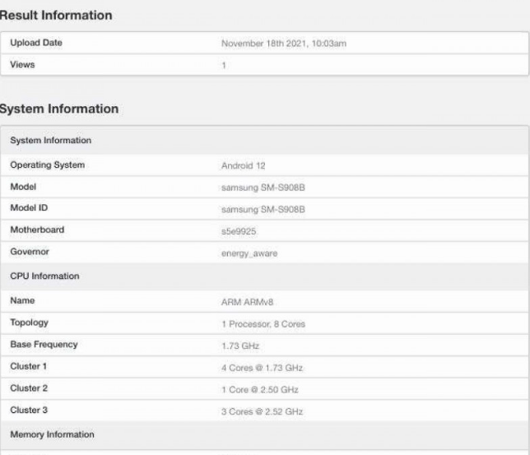Click the '4 Cores @ 1.73 GHz' value

[x=262, y=368]
